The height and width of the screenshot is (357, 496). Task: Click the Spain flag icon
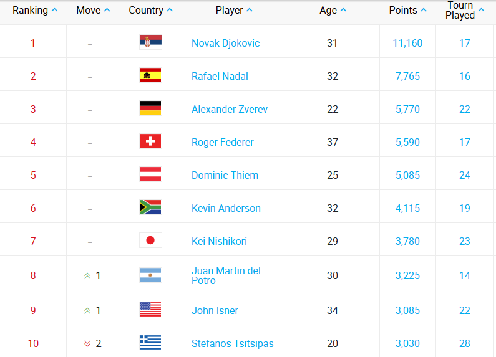point(150,76)
